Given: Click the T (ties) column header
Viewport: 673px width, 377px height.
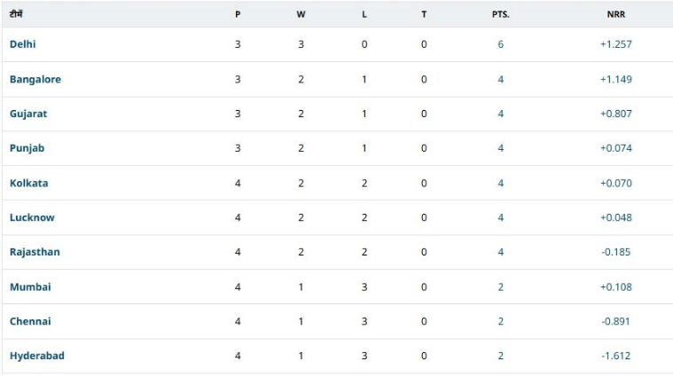Looking at the screenshot, I should point(424,14).
